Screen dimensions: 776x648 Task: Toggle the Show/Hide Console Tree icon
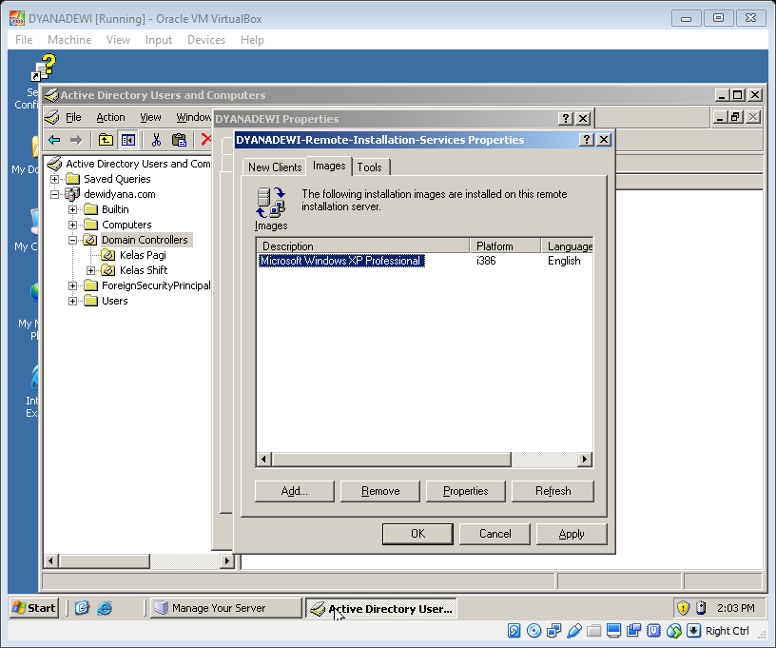coord(127,140)
